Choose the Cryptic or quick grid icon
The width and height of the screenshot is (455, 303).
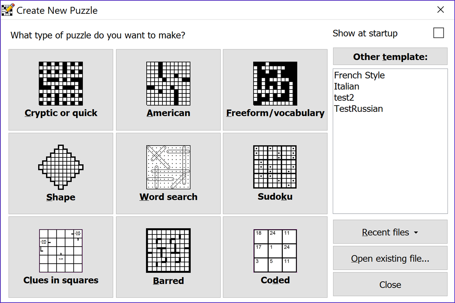pyautogui.click(x=61, y=84)
